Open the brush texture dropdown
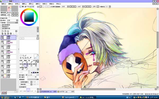This screenshot has width=159, height=99. coord(32,84)
